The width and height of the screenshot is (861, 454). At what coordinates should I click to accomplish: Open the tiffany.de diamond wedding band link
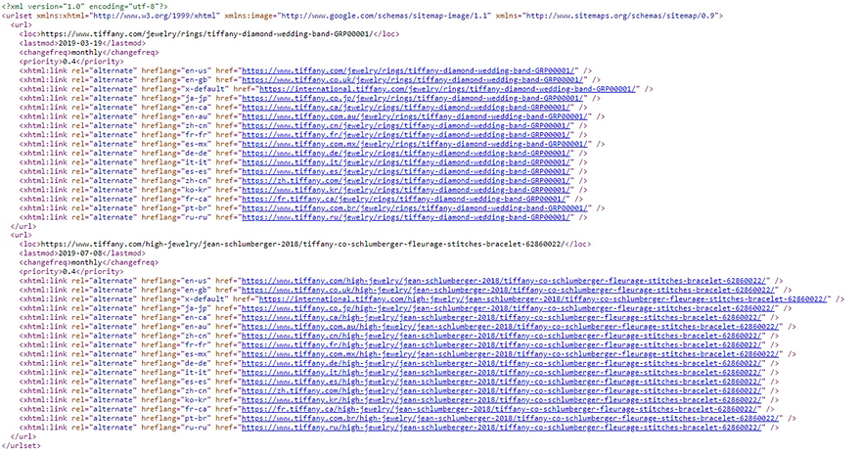point(406,154)
